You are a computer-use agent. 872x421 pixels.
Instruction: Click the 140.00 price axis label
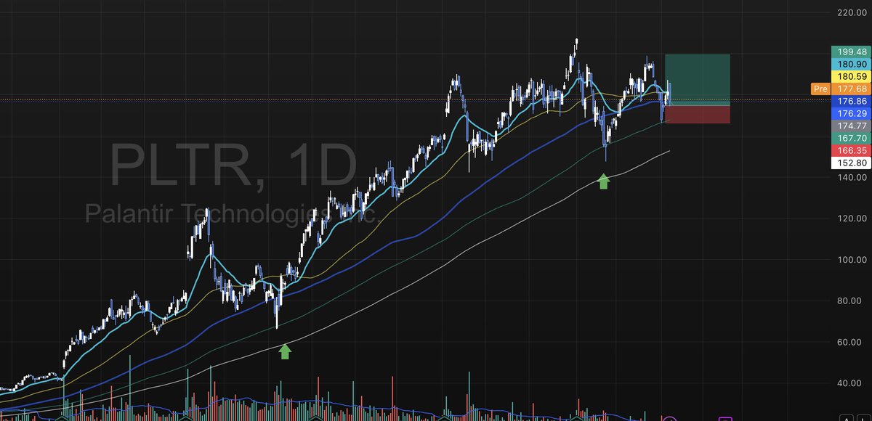pos(850,177)
